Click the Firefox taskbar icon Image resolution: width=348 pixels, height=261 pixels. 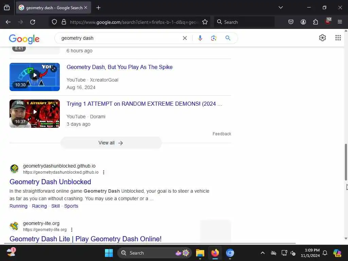coord(215,253)
